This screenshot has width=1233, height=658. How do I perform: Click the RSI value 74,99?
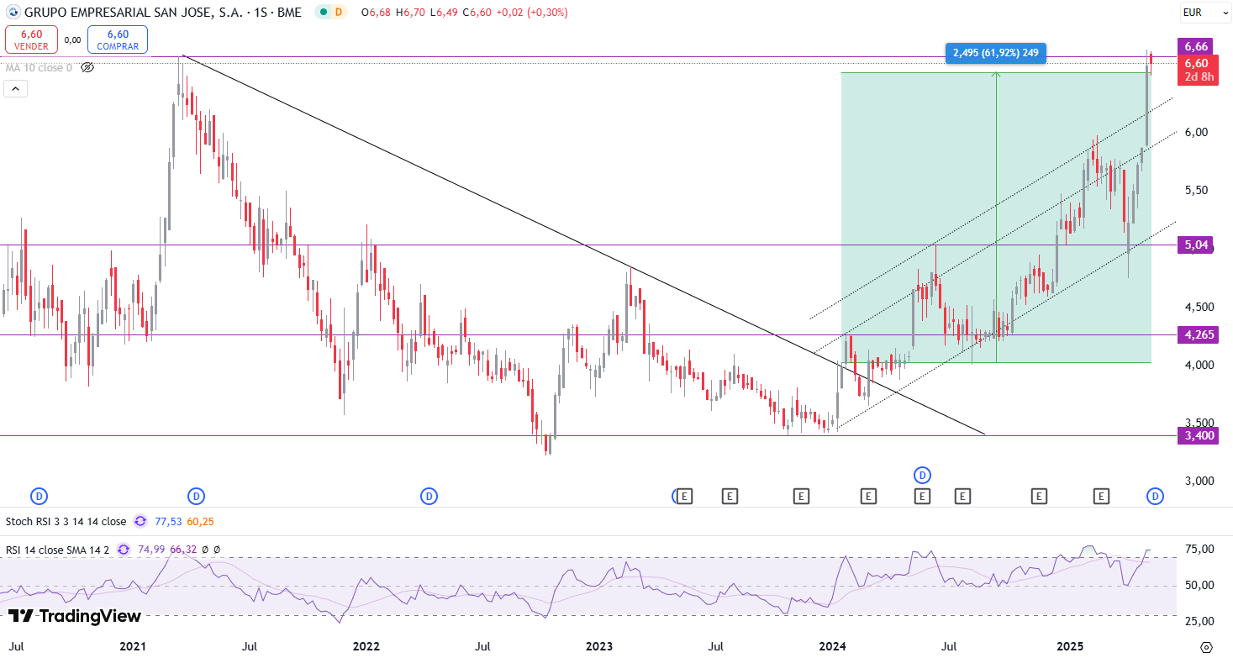coord(152,549)
